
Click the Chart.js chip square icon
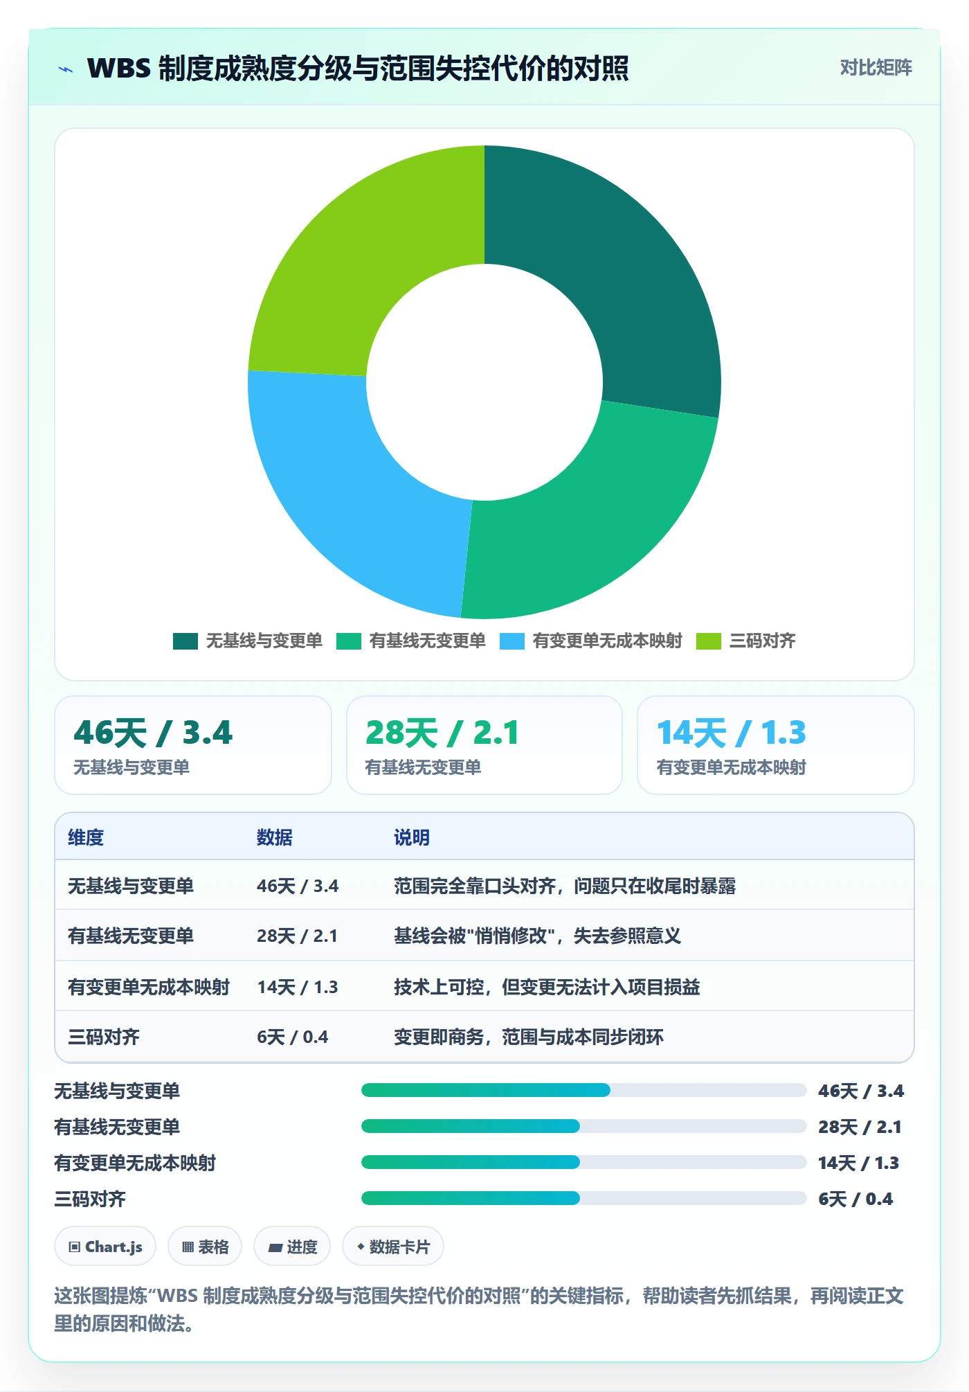75,1247
